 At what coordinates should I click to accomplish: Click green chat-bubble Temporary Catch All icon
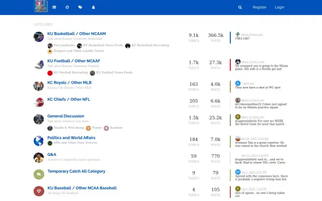click(x=39, y=174)
